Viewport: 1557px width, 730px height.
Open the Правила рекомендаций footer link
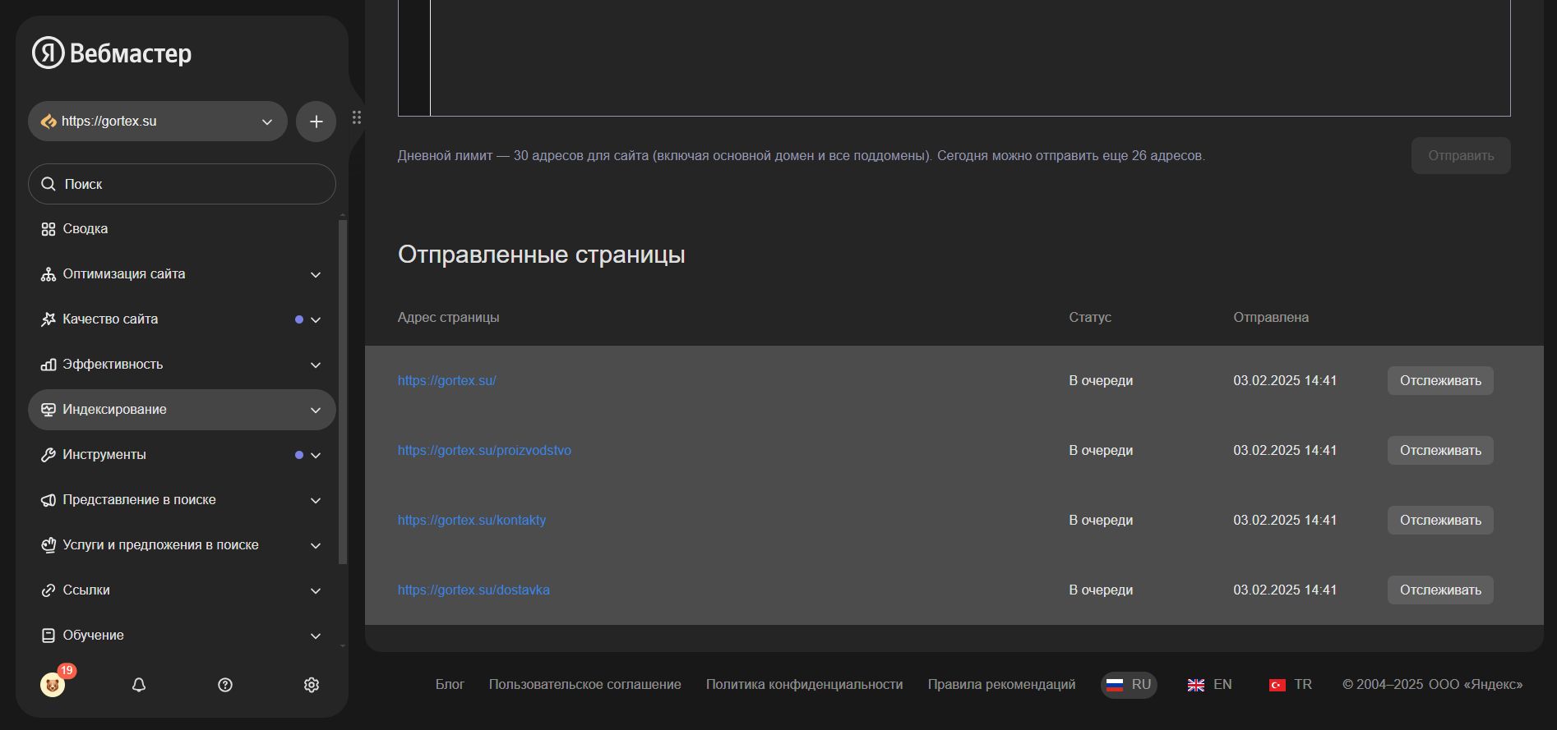(1001, 685)
